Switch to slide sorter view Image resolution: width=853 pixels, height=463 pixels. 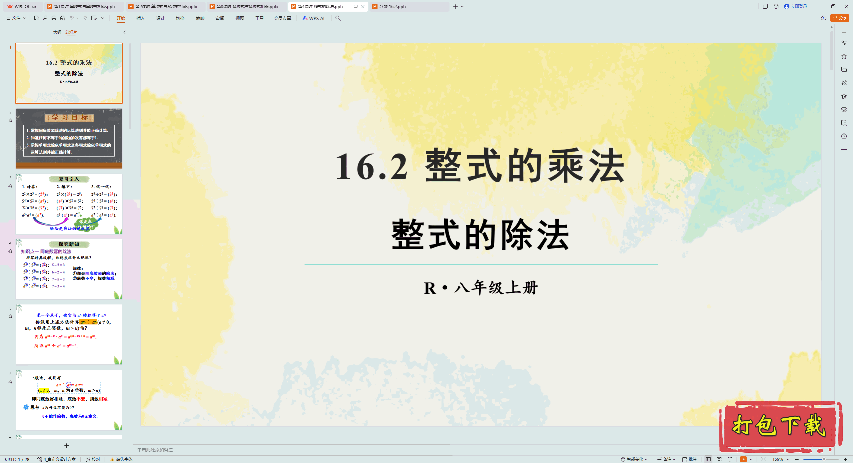[x=719, y=459]
